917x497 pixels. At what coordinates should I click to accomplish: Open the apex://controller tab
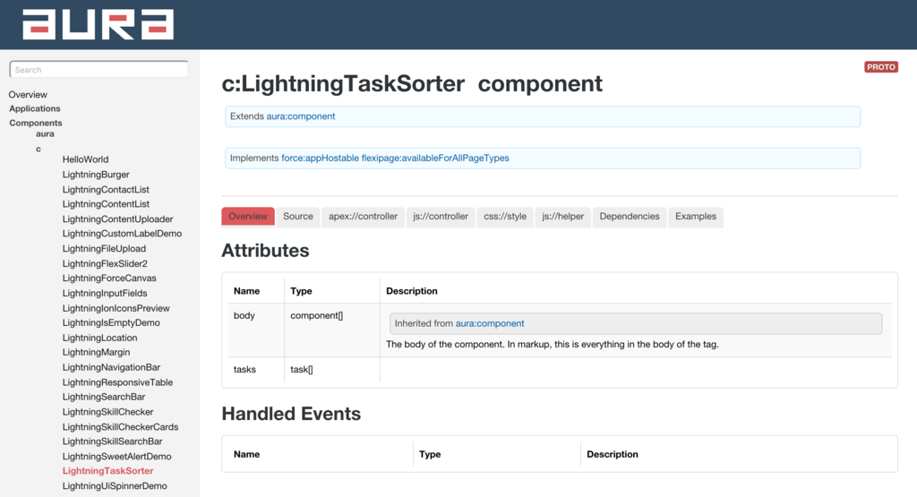click(363, 217)
